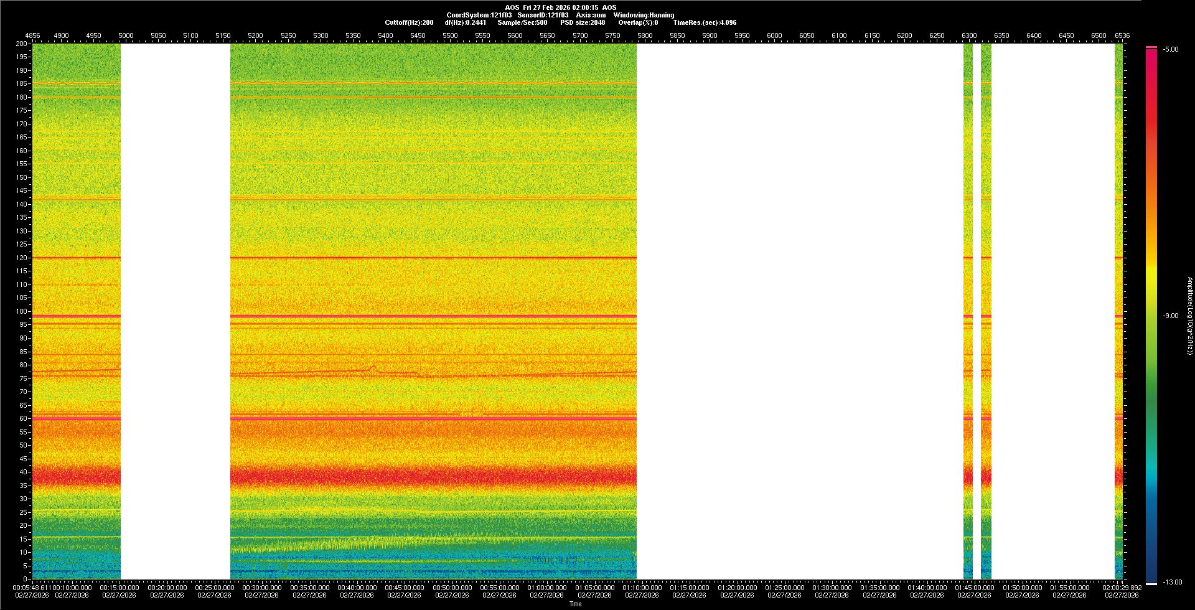
Task: Click the Amplitude axis title beside the colorbar
Action: coord(1189,316)
